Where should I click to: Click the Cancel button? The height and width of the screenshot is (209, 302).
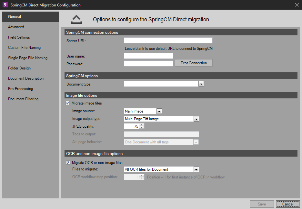pos(288,204)
